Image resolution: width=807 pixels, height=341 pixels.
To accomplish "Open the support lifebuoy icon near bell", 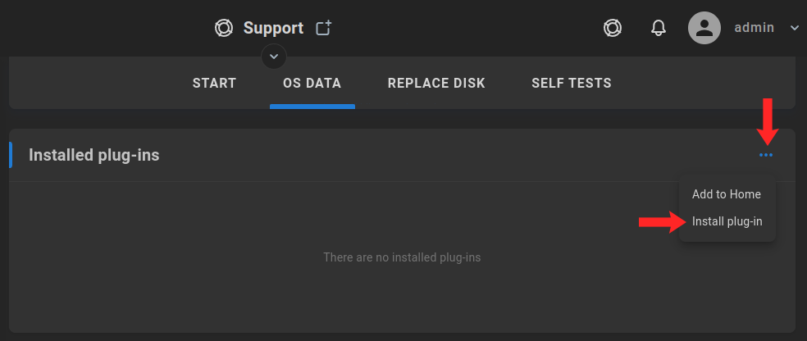I will (x=613, y=28).
